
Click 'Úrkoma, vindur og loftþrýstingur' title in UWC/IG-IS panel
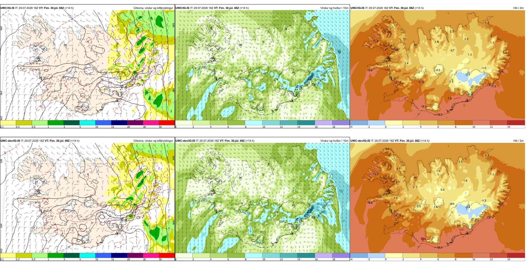(x=153, y=8)
